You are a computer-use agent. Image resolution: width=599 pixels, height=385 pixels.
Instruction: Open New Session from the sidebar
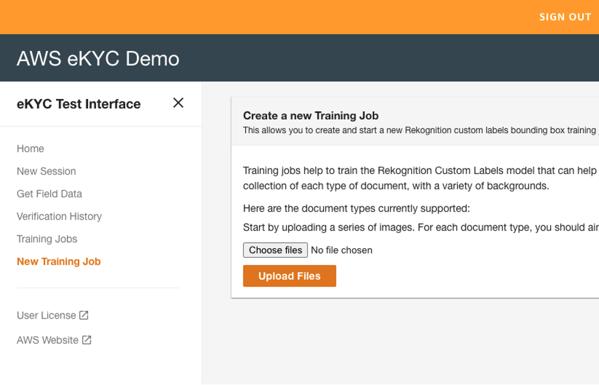46,171
